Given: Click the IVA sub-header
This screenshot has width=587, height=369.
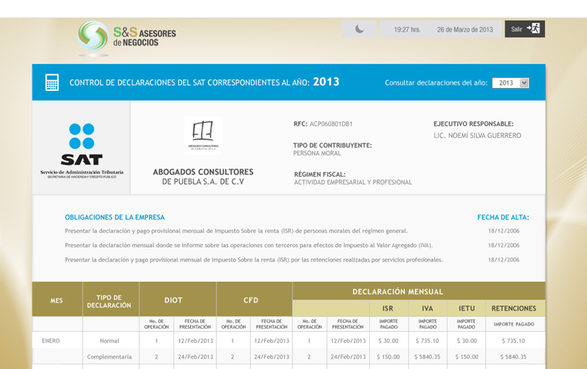Looking at the screenshot, I should [x=427, y=308].
